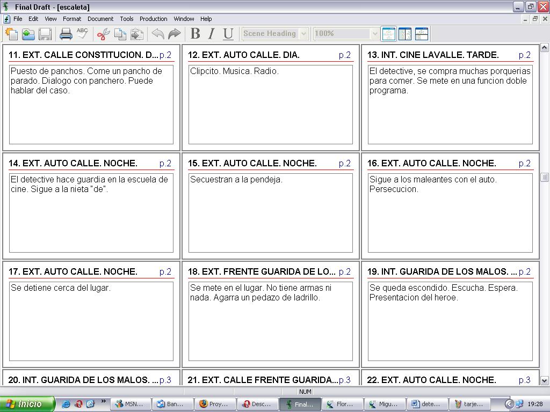
Task: Open the 100% zoom dropdown
Action: coord(374,34)
